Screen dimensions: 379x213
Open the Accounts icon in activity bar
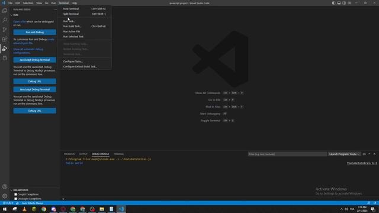(x=5, y=186)
